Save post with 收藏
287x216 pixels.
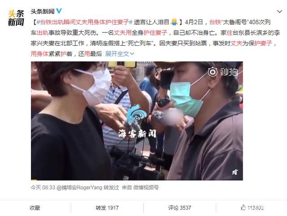[x=35, y=208]
